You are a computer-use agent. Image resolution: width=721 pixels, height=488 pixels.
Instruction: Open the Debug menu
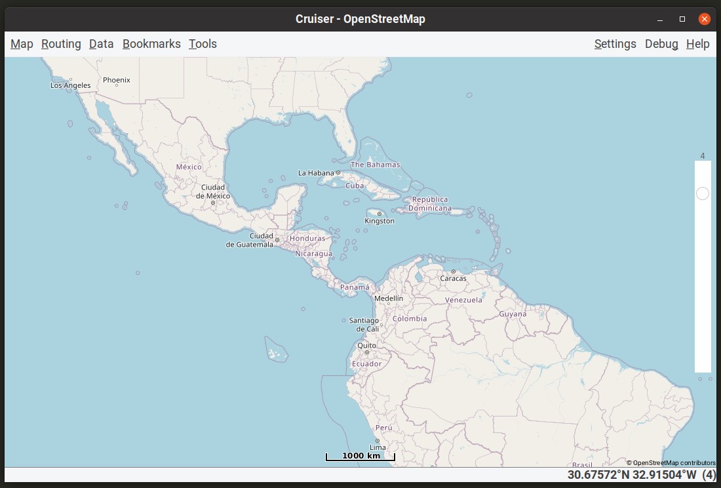point(661,44)
